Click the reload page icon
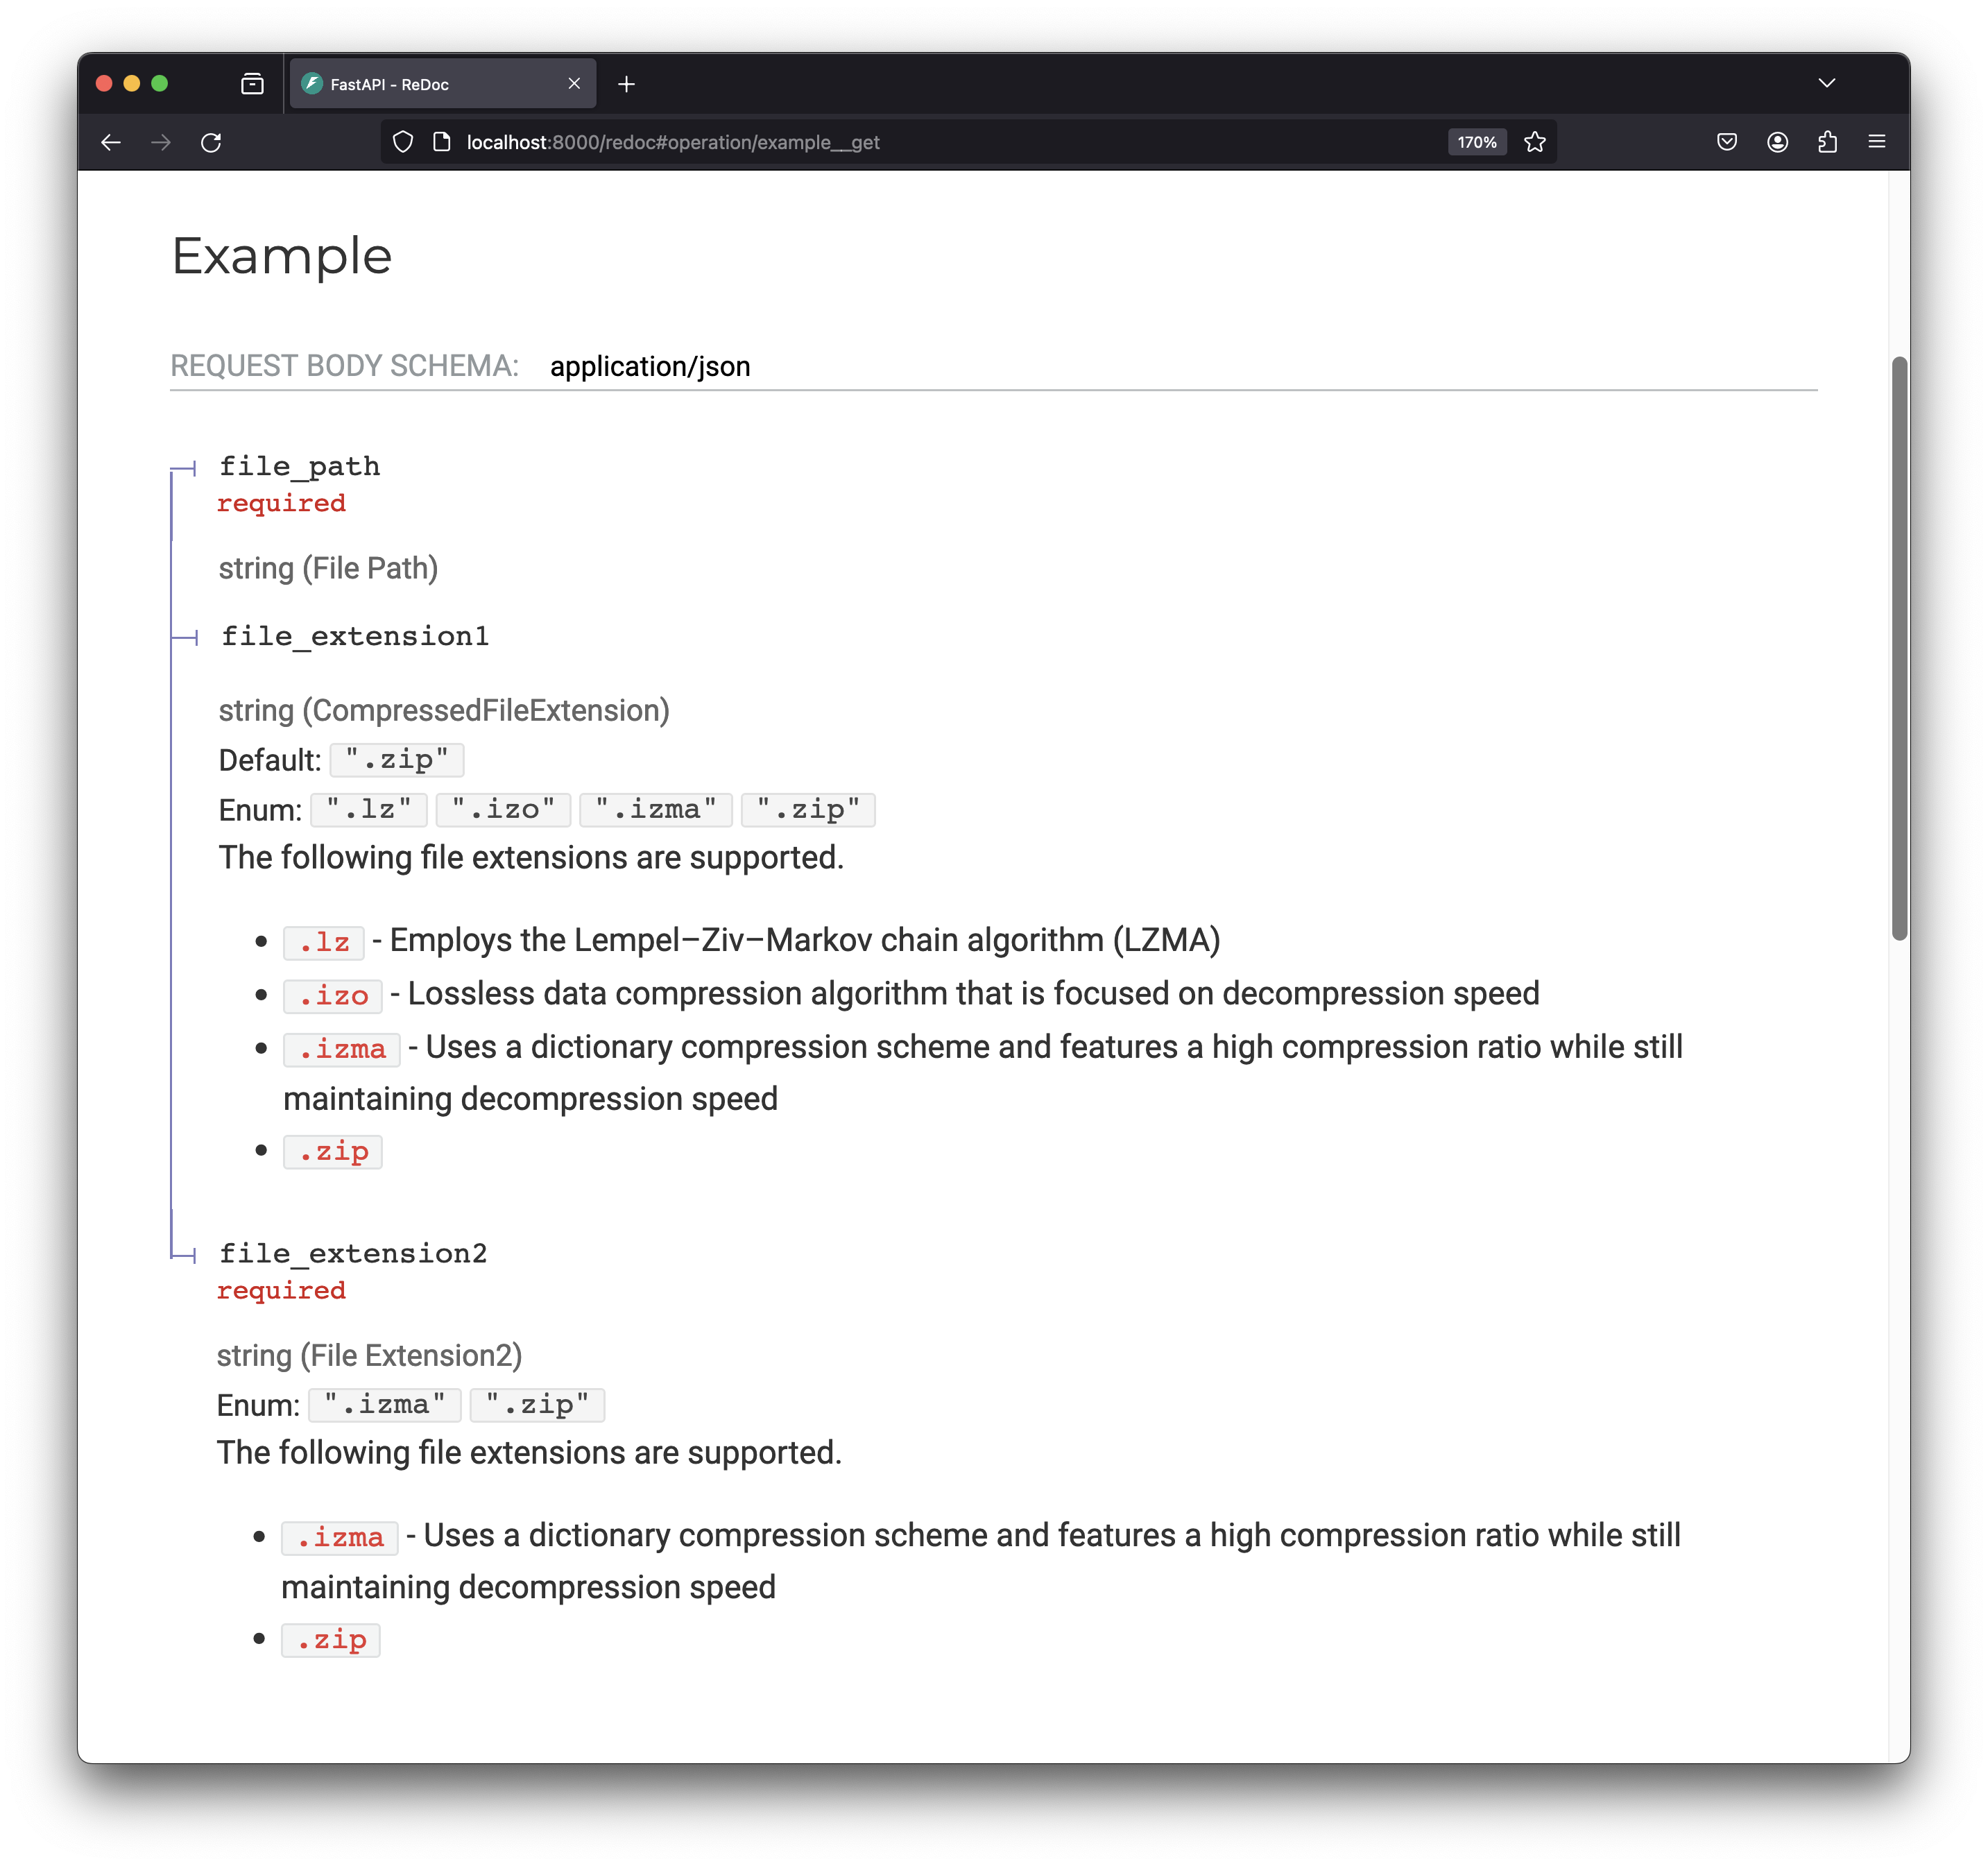 point(211,143)
